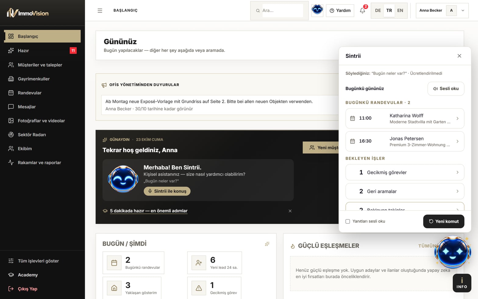Click the hamburger menu icon
Viewport: 478px width, 299px height.
click(100, 11)
